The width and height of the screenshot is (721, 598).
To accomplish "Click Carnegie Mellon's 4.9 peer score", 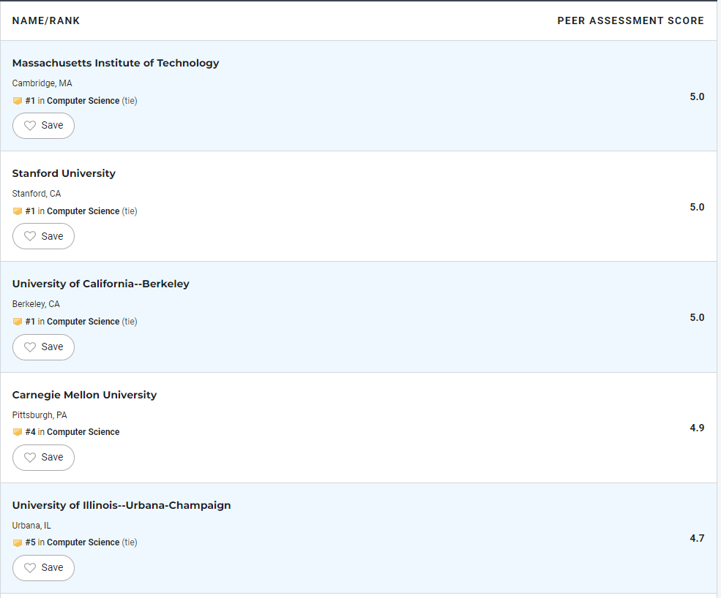I will click(x=697, y=428).
